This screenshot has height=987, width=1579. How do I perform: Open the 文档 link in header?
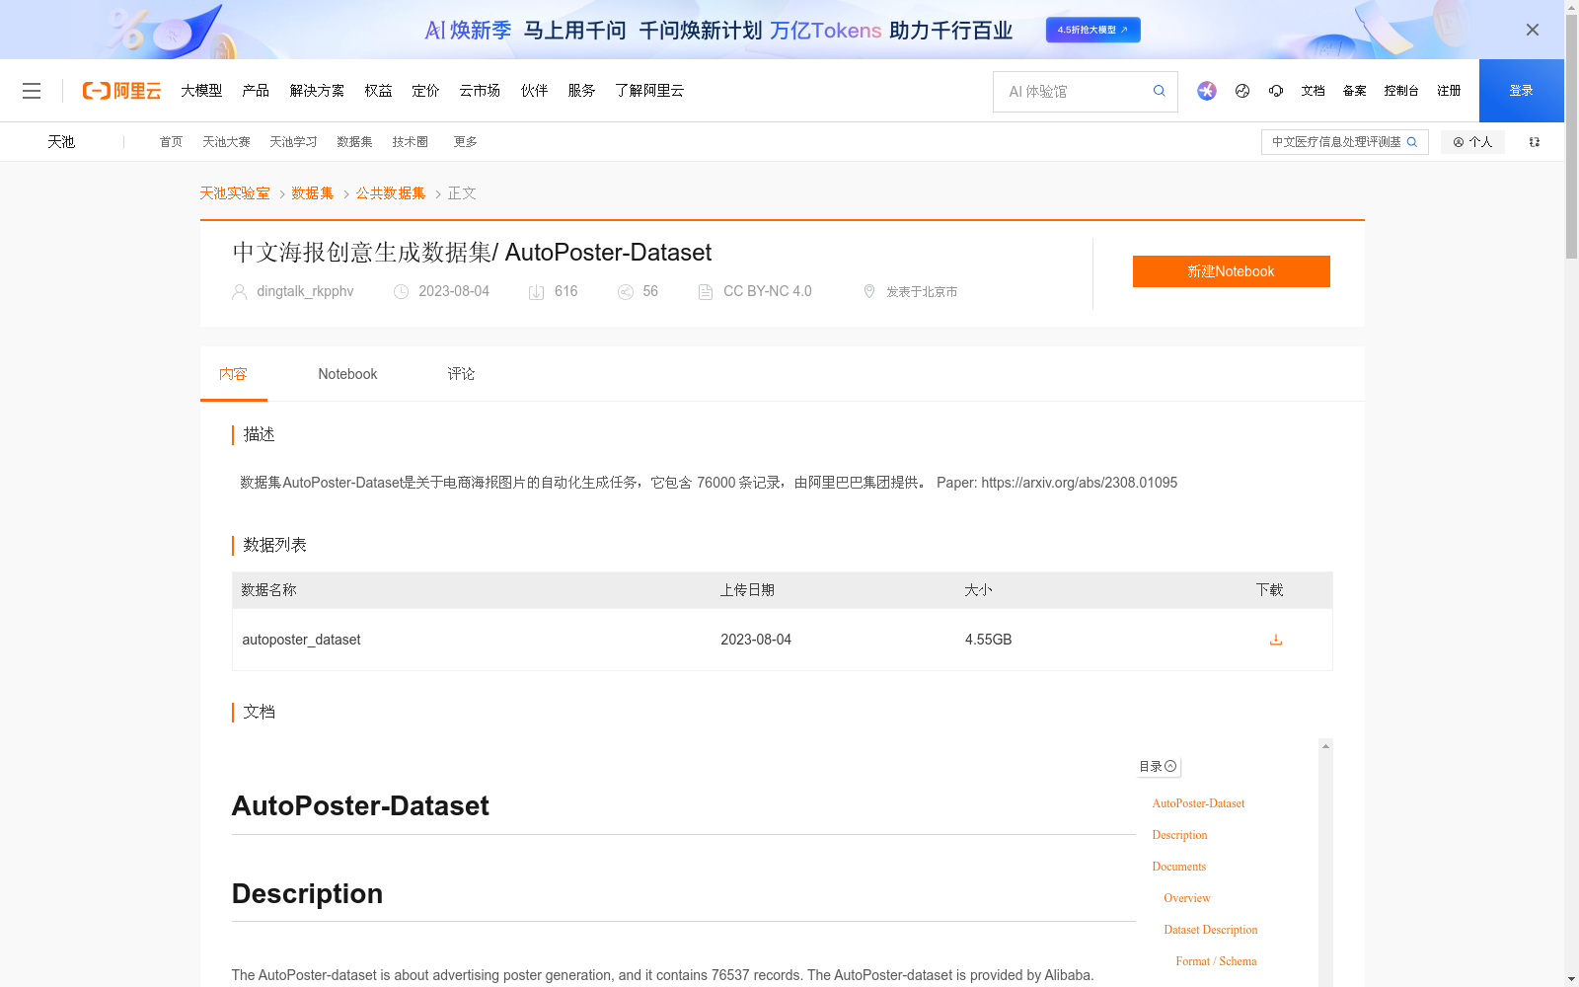pyautogui.click(x=1313, y=91)
